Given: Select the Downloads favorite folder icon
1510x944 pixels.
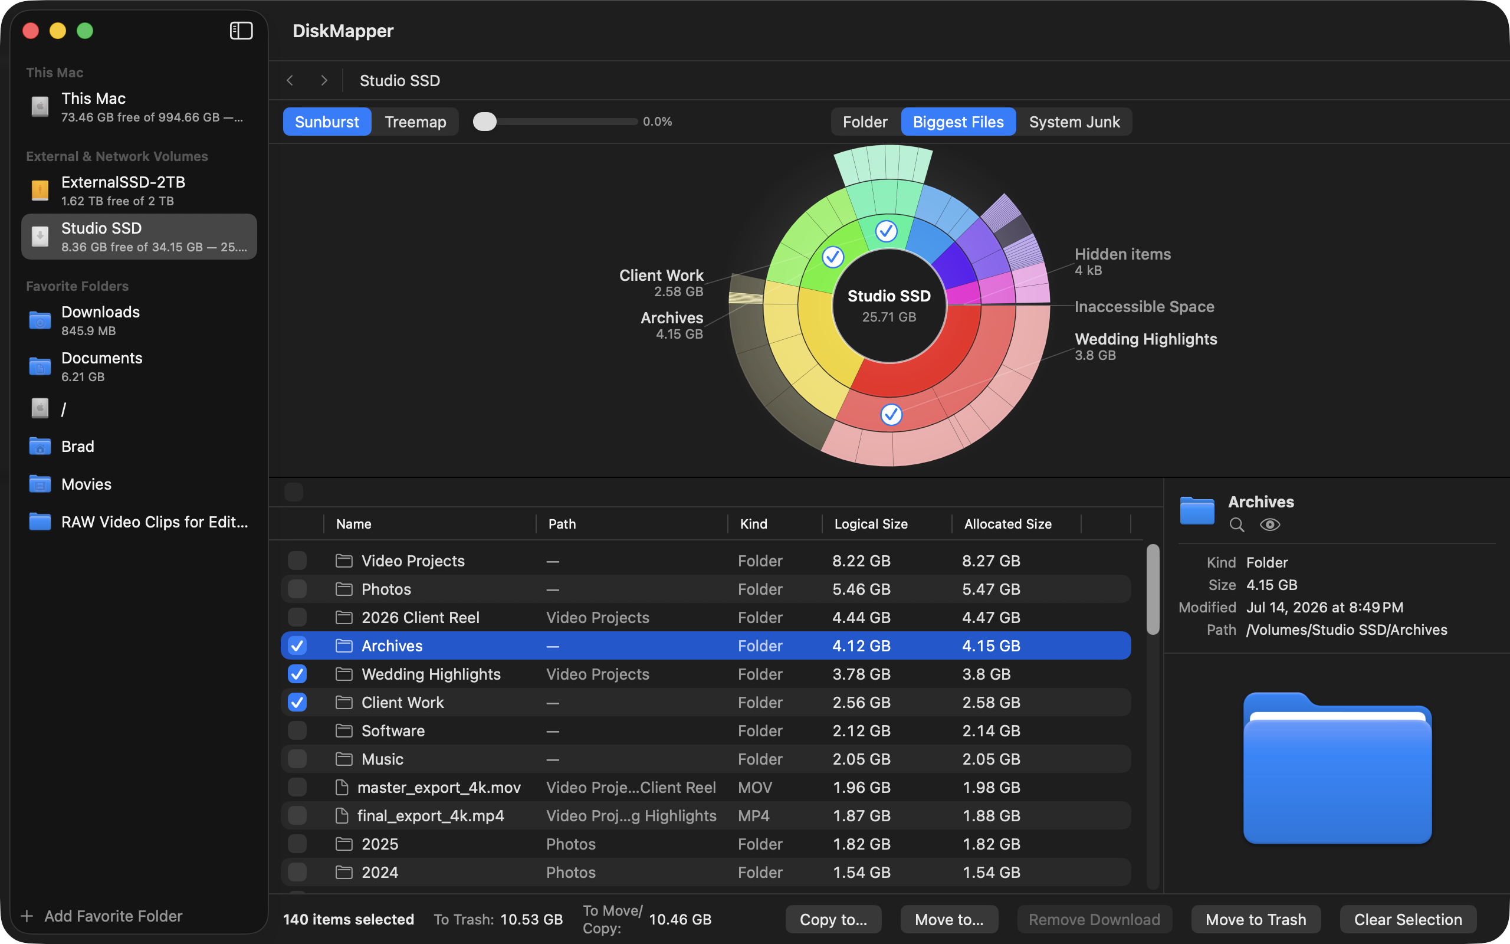Looking at the screenshot, I should click(40, 320).
